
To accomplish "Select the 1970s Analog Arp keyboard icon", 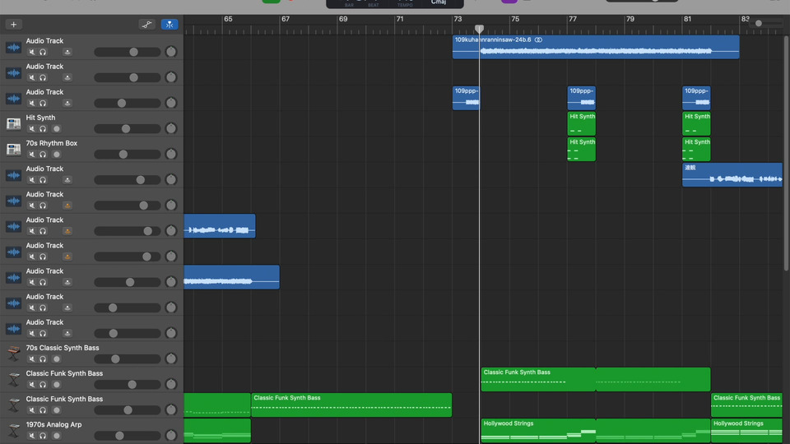I will pyautogui.click(x=14, y=430).
